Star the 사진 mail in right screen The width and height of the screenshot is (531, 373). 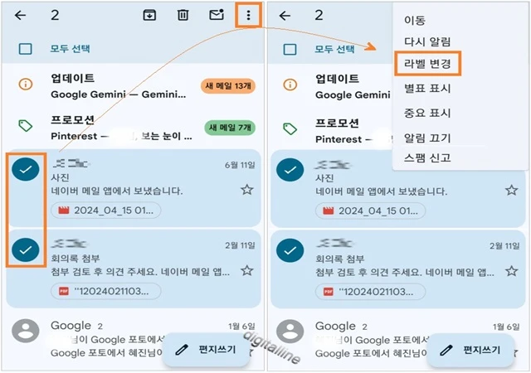[x=511, y=190]
